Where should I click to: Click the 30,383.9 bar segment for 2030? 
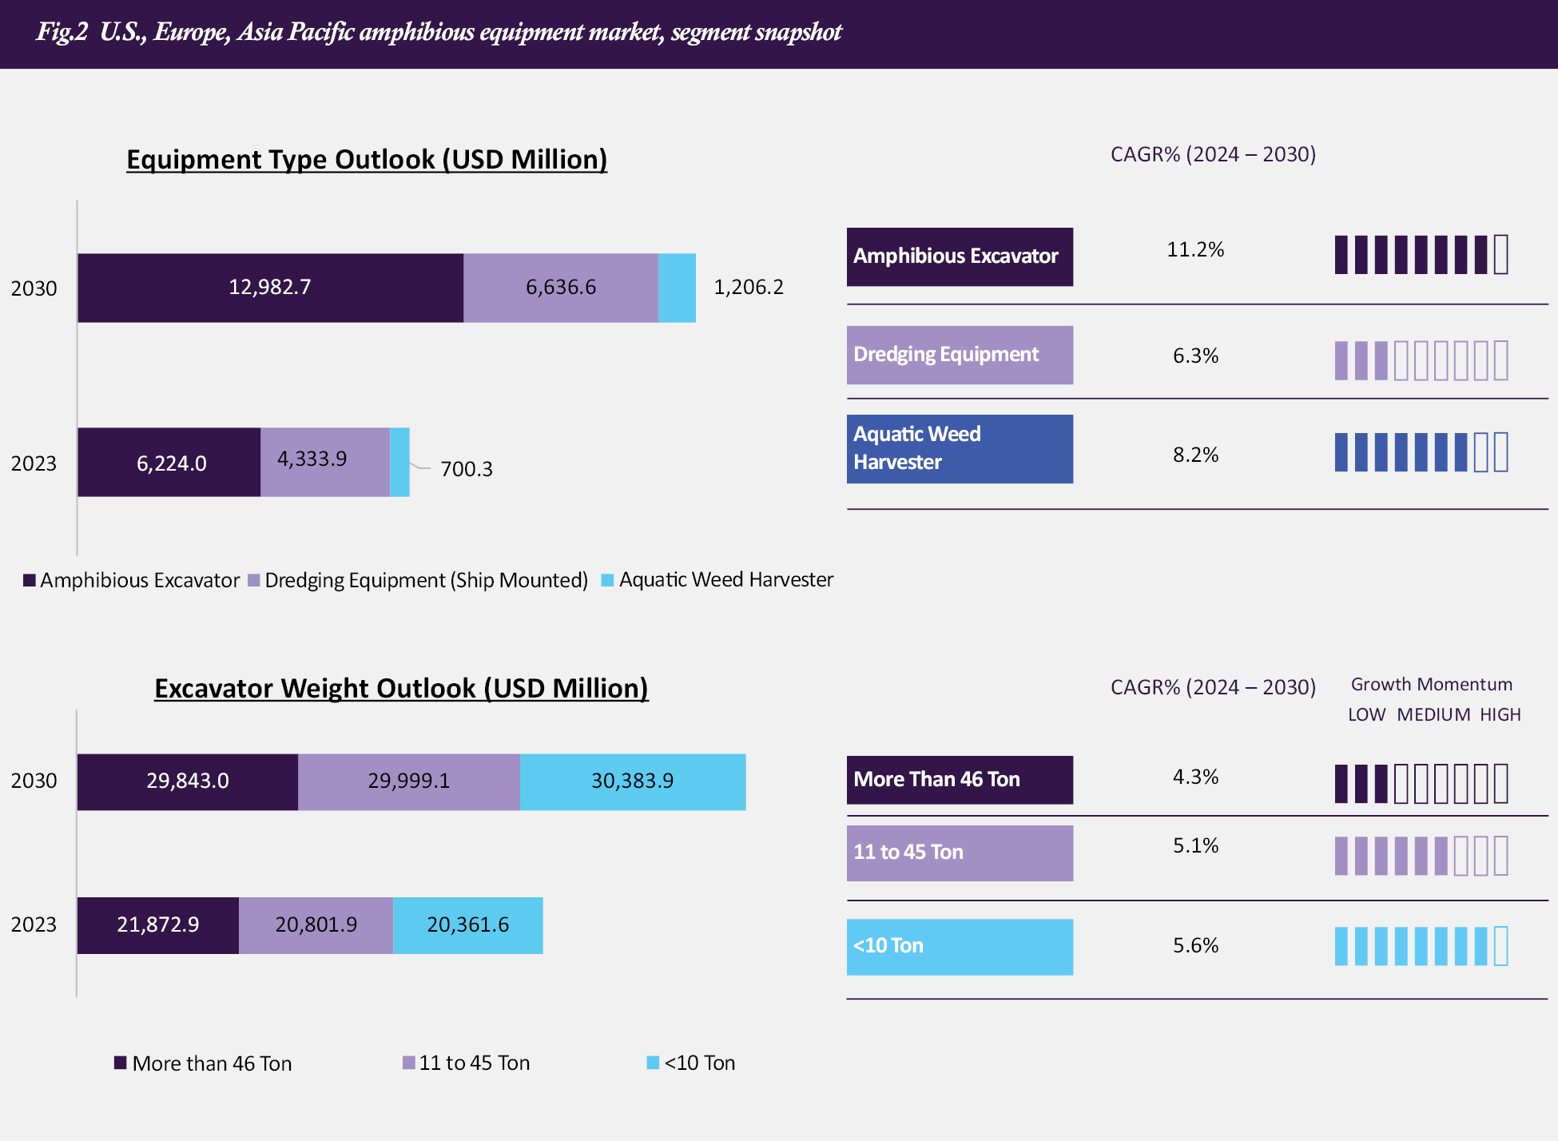point(632,782)
